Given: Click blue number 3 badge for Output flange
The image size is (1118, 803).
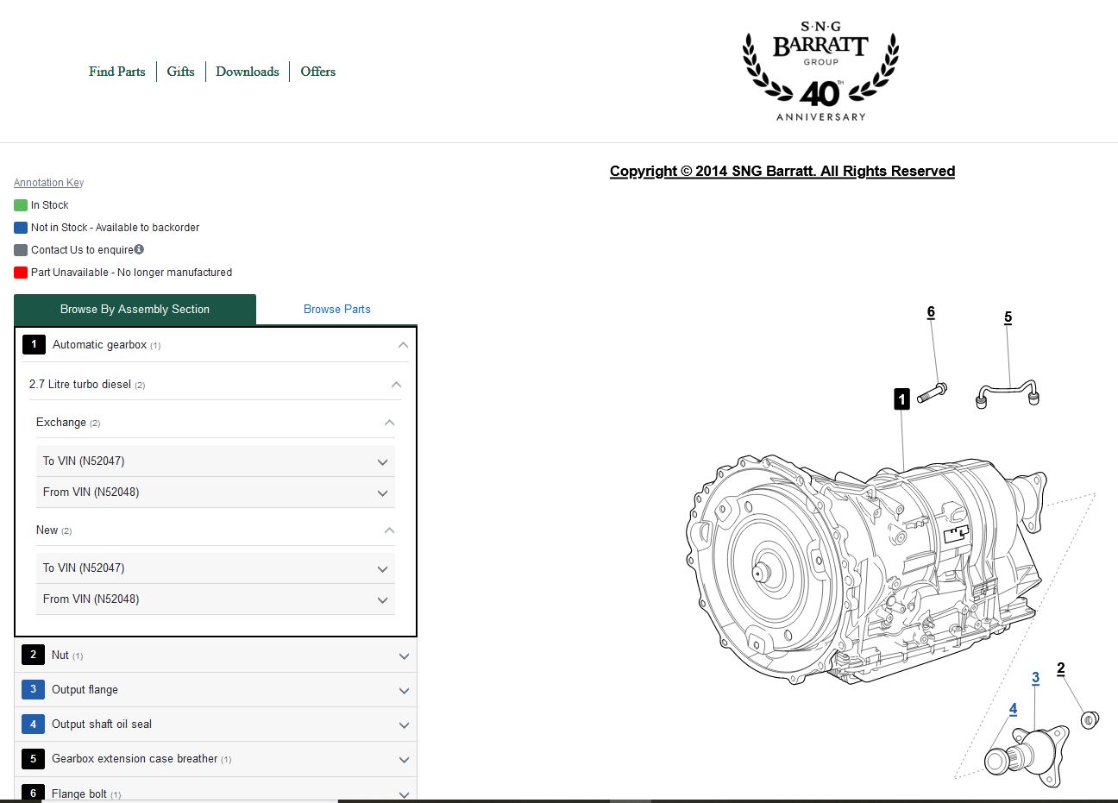Looking at the screenshot, I should pyautogui.click(x=33, y=689).
